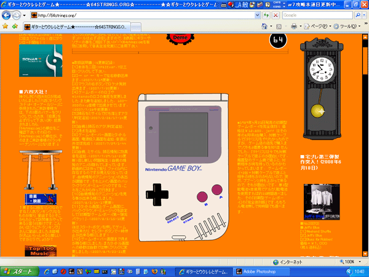Click the Game Boy gray screen
Viewport: 369px width, 277px height.
click(x=183, y=134)
